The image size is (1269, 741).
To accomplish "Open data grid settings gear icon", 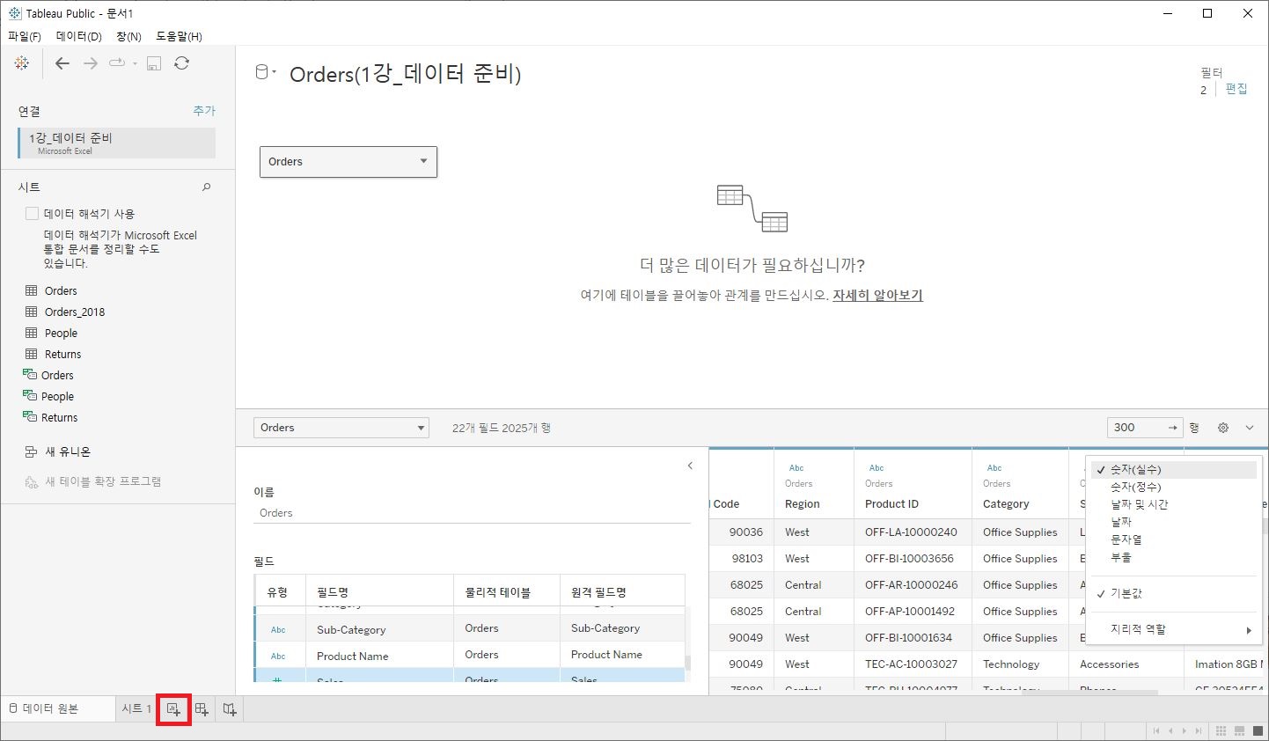I will [x=1223, y=428].
